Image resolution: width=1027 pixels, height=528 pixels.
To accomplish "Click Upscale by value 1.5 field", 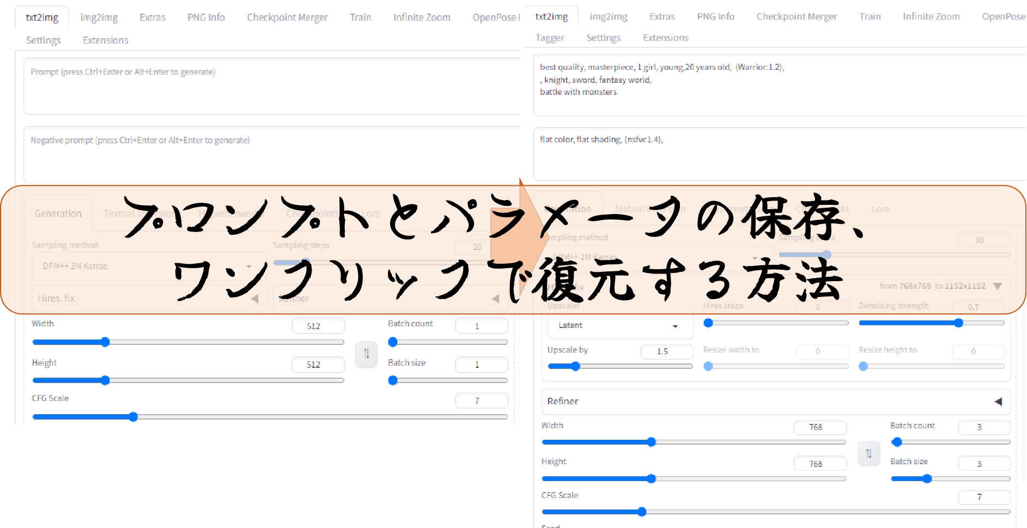I will coord(666,351).
